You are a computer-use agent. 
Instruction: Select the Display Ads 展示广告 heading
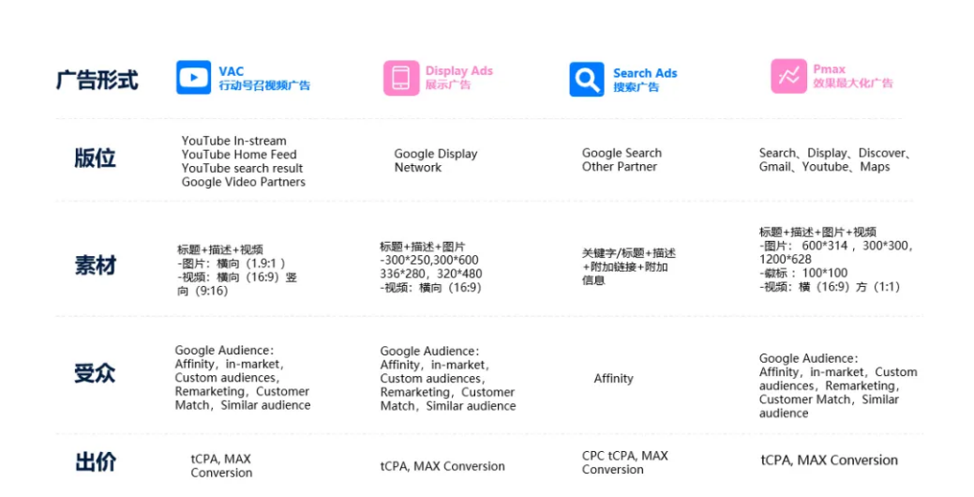click(458, 78)
